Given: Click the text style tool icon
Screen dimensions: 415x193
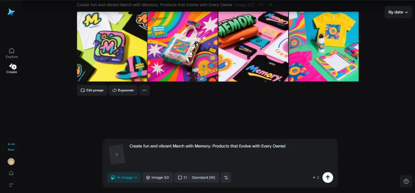Looking at the screenshot, I should [226, 177].
